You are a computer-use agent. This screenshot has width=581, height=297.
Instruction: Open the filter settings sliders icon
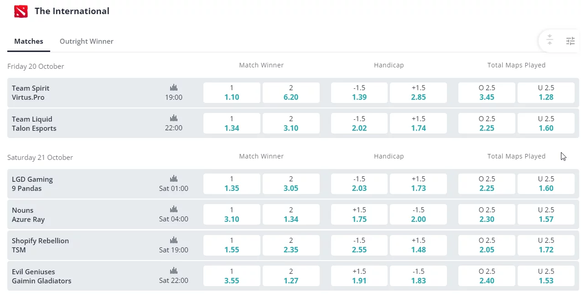571,41
